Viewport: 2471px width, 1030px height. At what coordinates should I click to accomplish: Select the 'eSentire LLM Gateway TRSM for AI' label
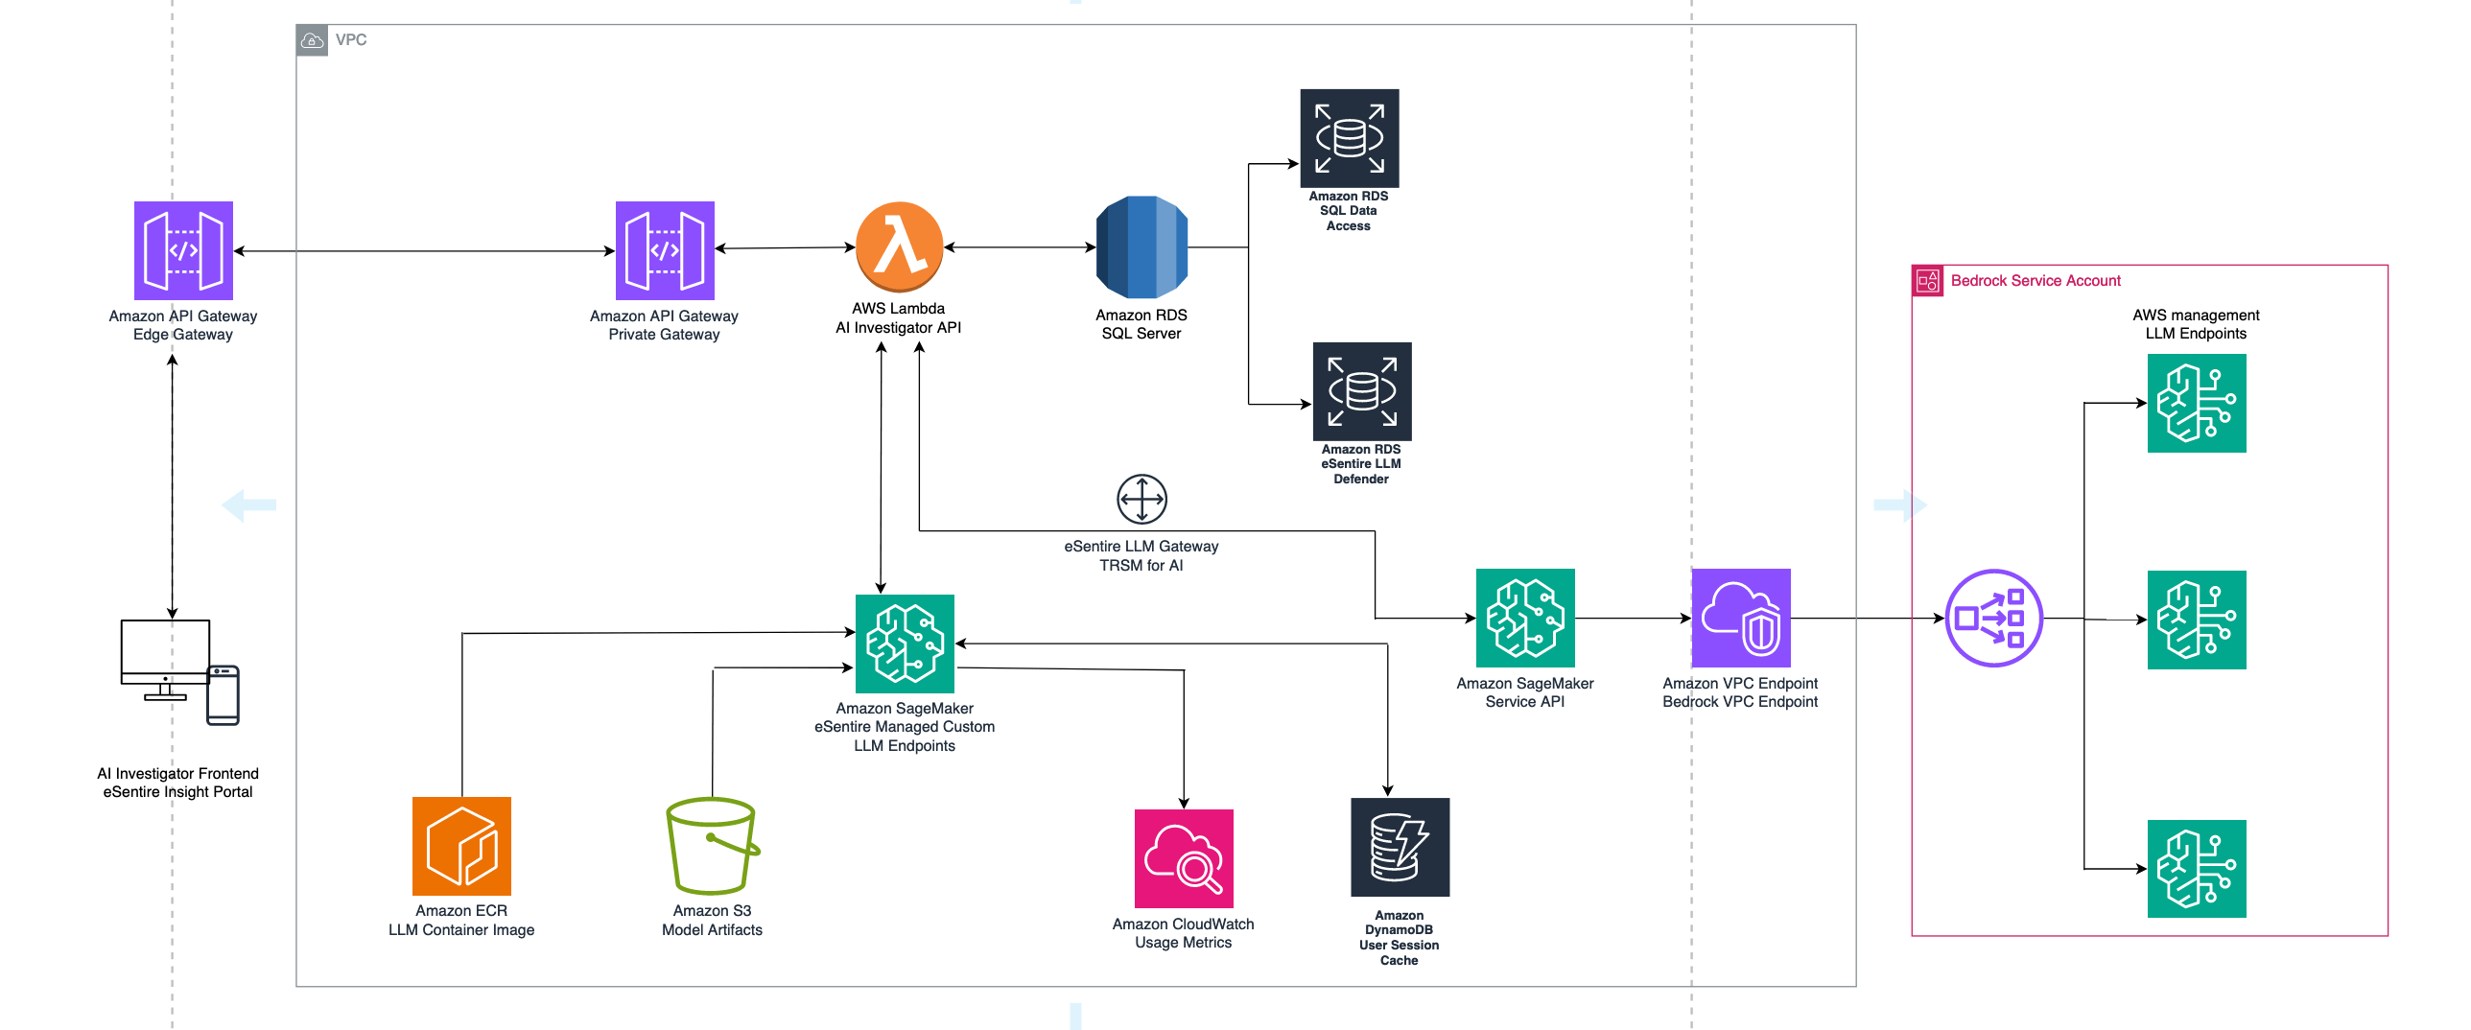coord(1141,556)
